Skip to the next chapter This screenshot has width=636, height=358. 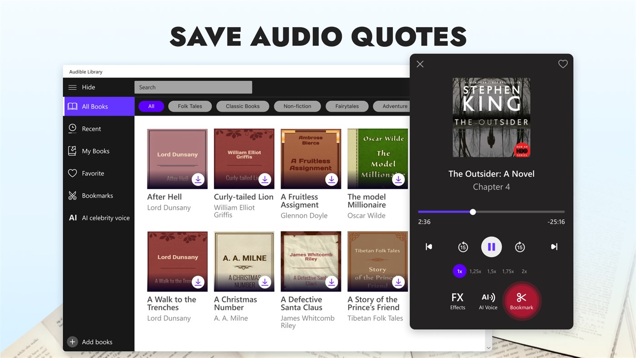pos(554,247)
